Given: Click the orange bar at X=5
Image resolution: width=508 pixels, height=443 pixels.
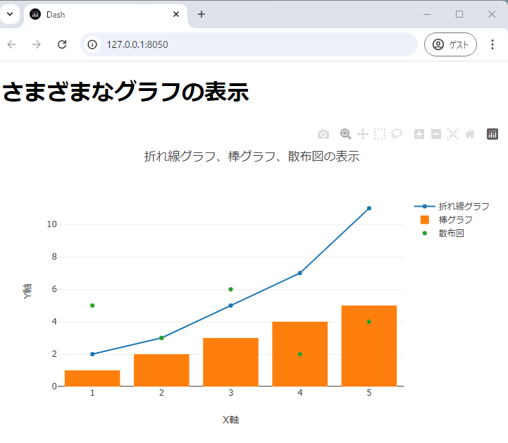Looking at the screenshot, I should [369, 346].
